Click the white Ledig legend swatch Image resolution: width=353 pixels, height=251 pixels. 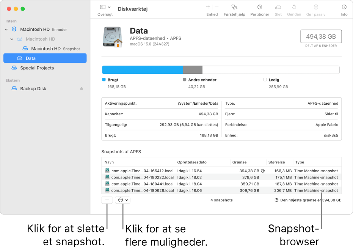265,80
